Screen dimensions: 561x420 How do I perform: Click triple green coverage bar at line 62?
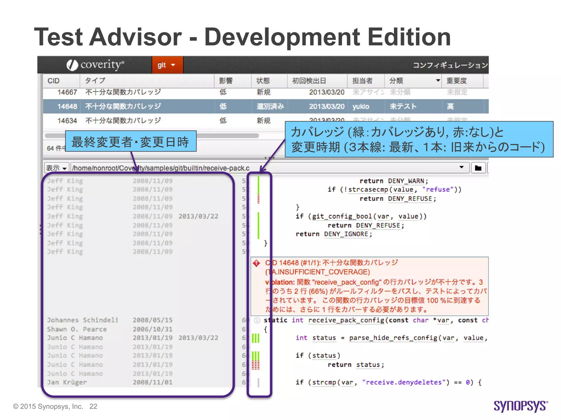pyautogui.click(x=256, y=338)
